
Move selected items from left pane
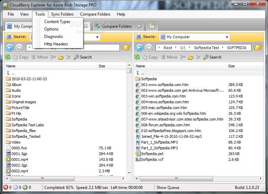point(39,57)
